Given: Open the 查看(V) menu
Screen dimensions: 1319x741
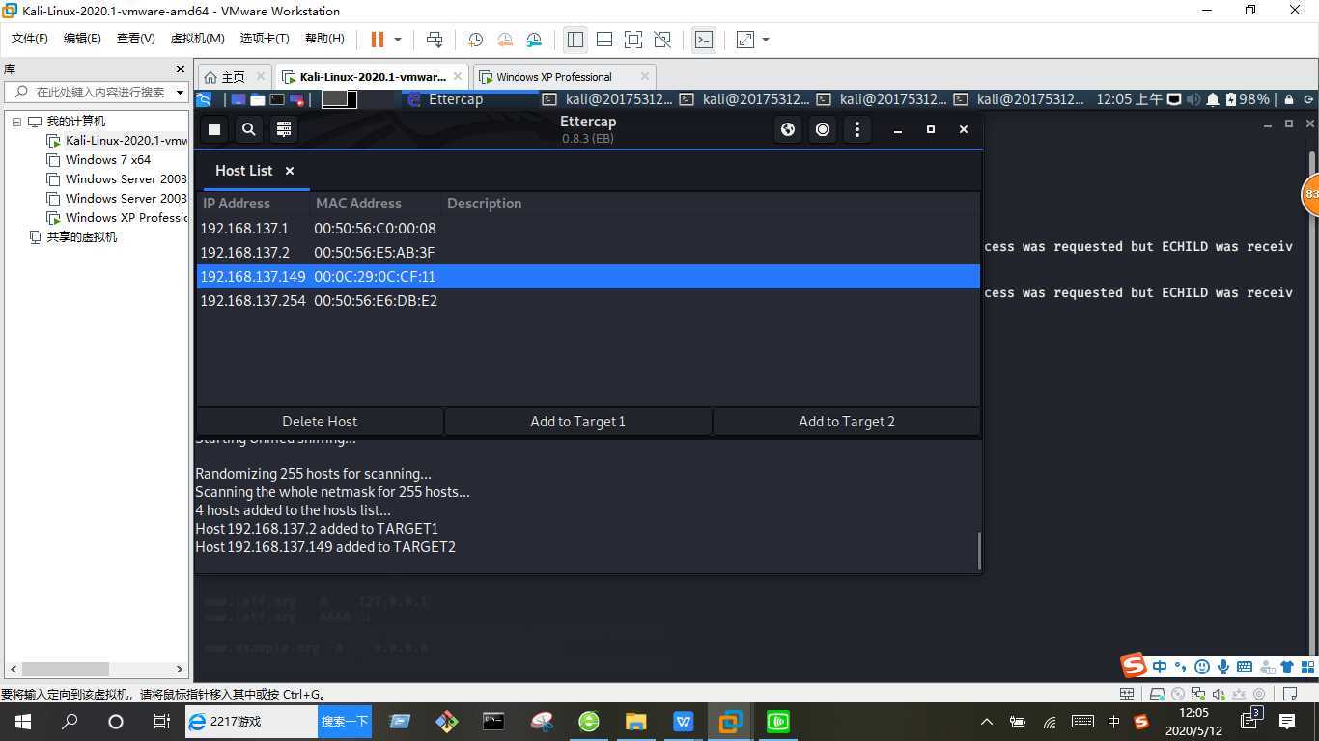Looking at the screenshot, I should (x=135, y=39).
